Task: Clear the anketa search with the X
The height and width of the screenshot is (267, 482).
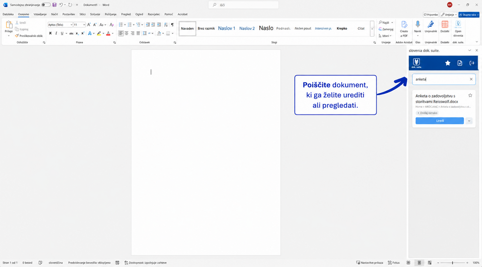Action: (x=471, y=79)
